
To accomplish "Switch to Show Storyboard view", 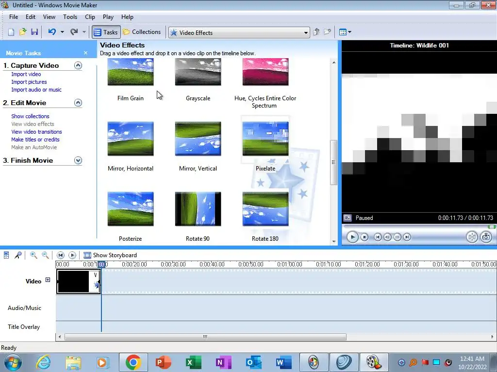I will pos(110,255).
